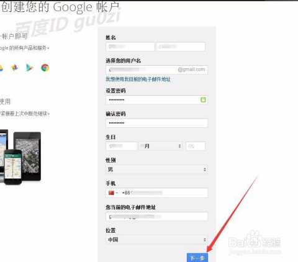Click the birthday year input field
298x262 pixels.
122,146
